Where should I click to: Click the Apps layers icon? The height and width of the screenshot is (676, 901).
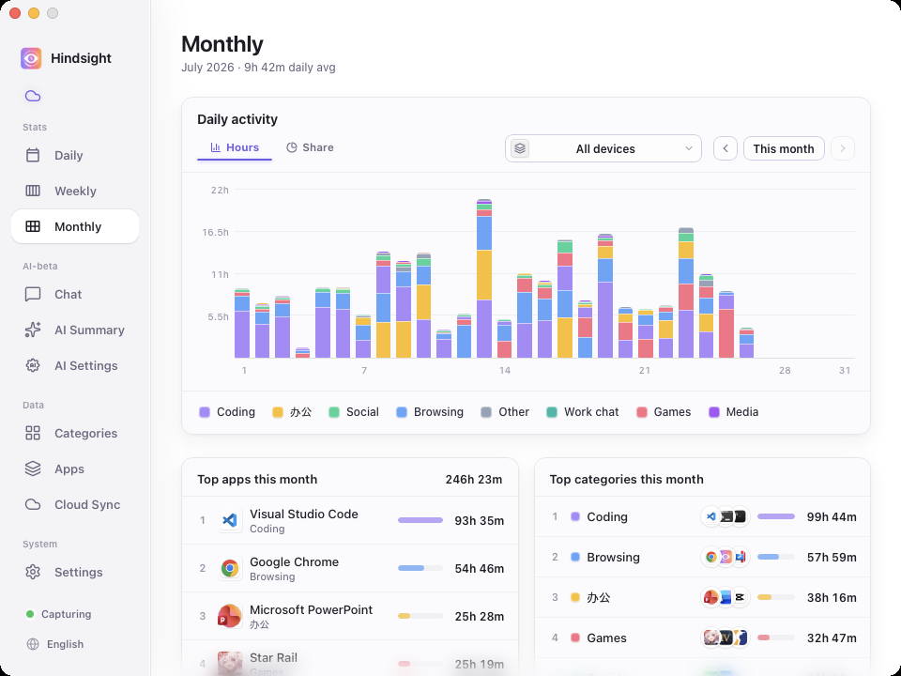click(x=33, y=469)
